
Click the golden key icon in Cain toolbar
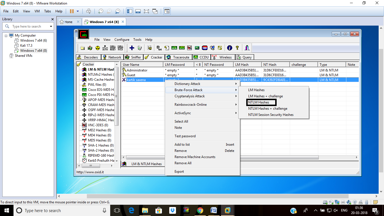220,48
